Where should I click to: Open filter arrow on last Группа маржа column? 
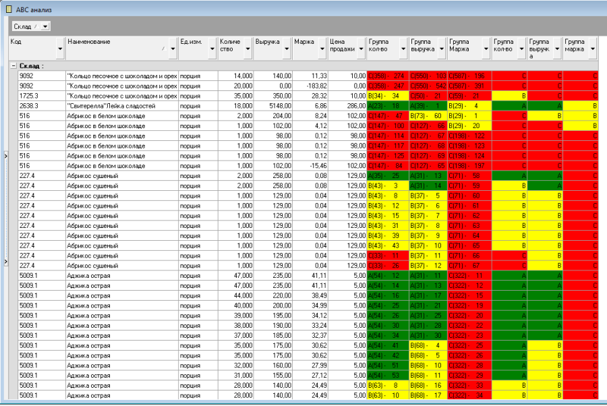(x=593, y=49)
